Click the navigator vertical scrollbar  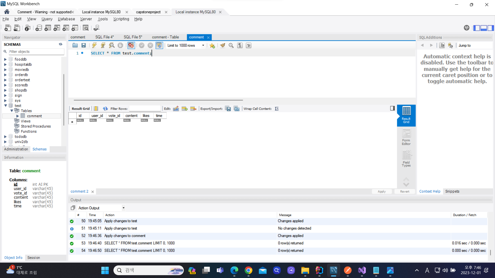[x=64, y=100]
